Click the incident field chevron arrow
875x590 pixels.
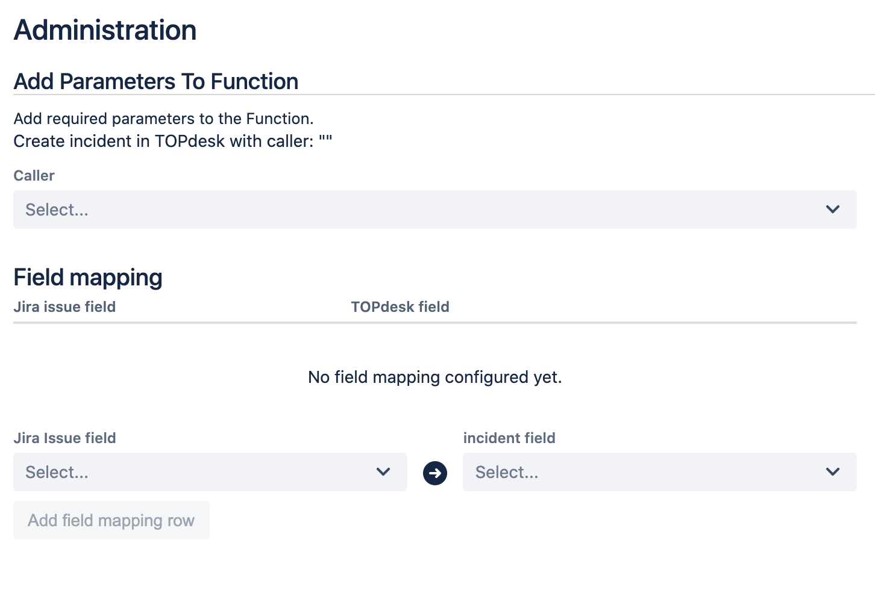[833, 472]
